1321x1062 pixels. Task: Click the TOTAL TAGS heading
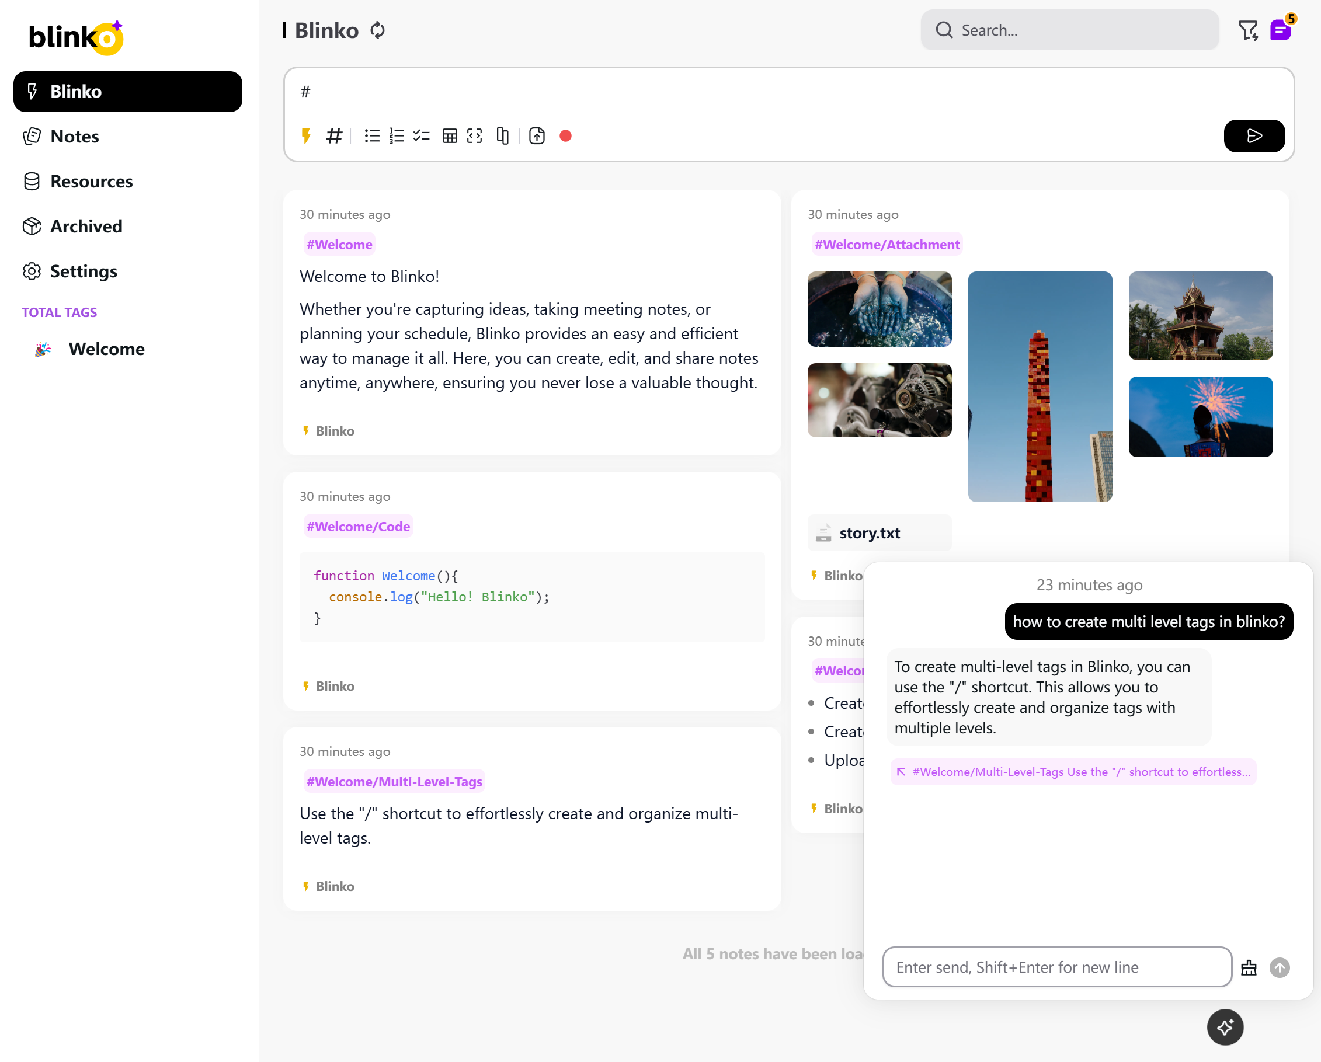coord(59,312)
